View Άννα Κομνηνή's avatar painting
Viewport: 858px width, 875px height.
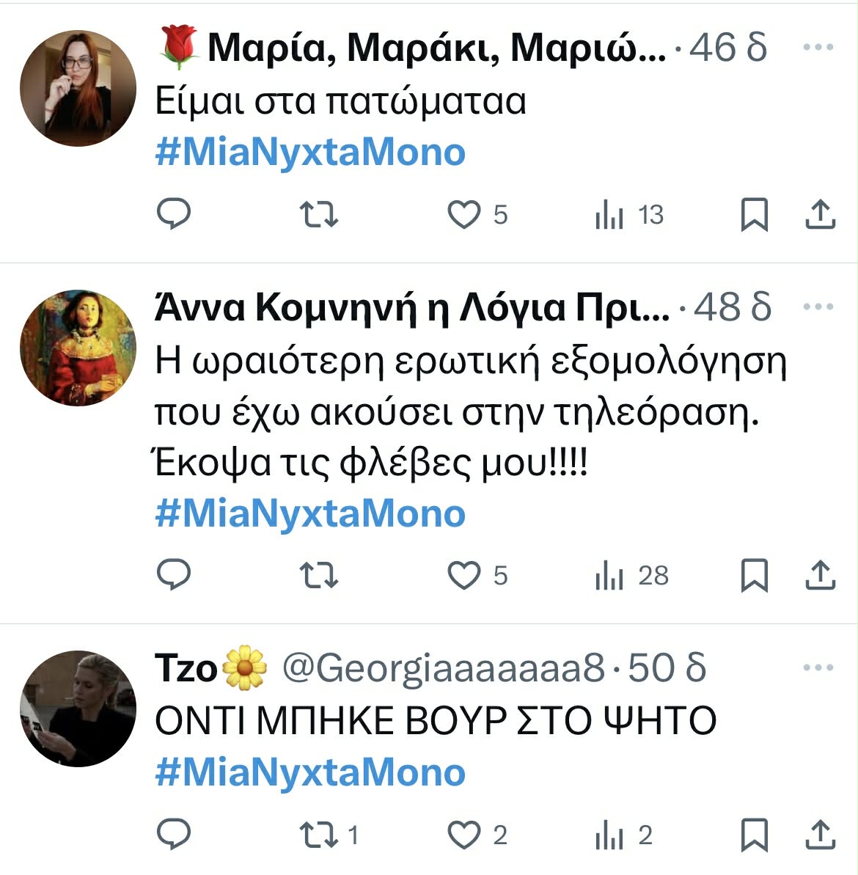click(x=78, y=348)
